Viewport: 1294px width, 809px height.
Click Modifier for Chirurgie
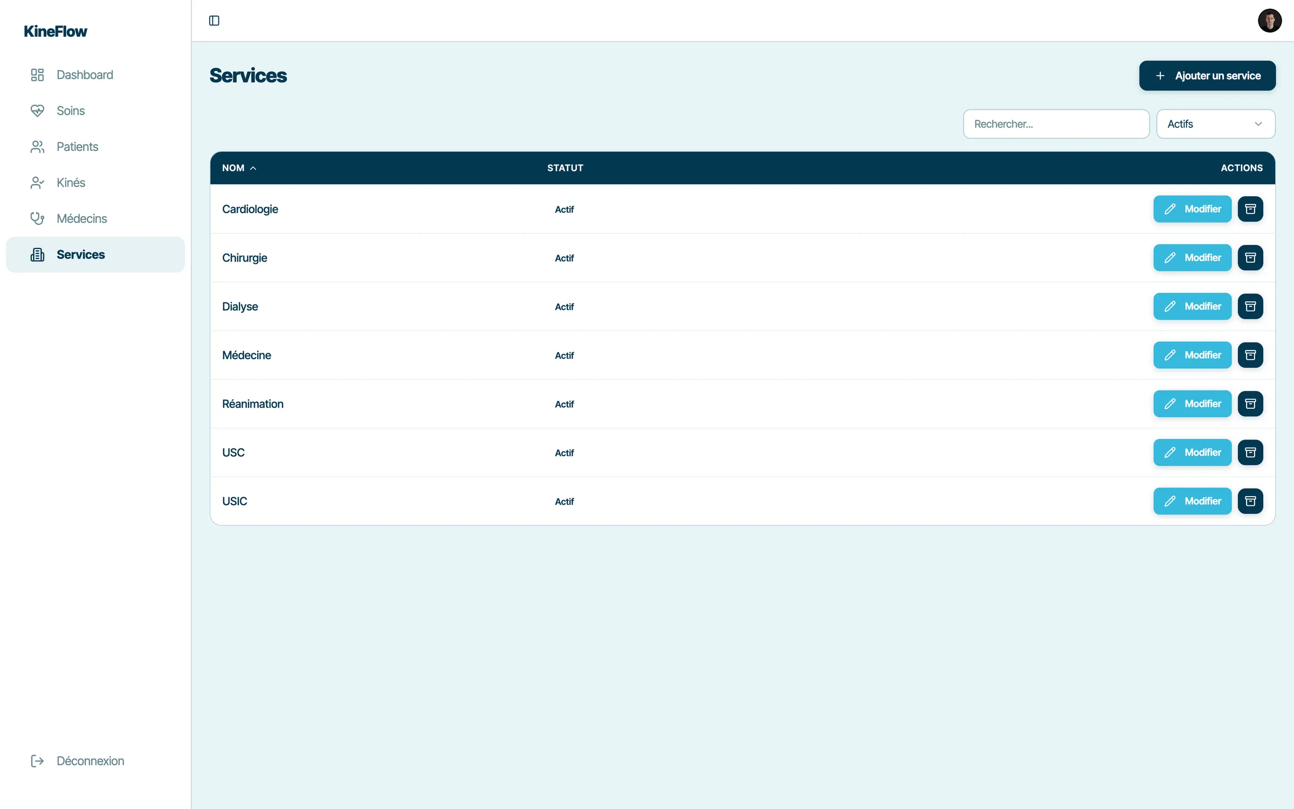coord(1192,257)
